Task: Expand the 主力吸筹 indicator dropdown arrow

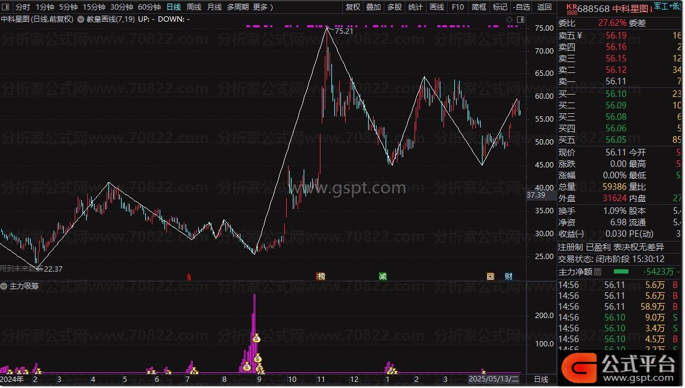Action: 4,286
